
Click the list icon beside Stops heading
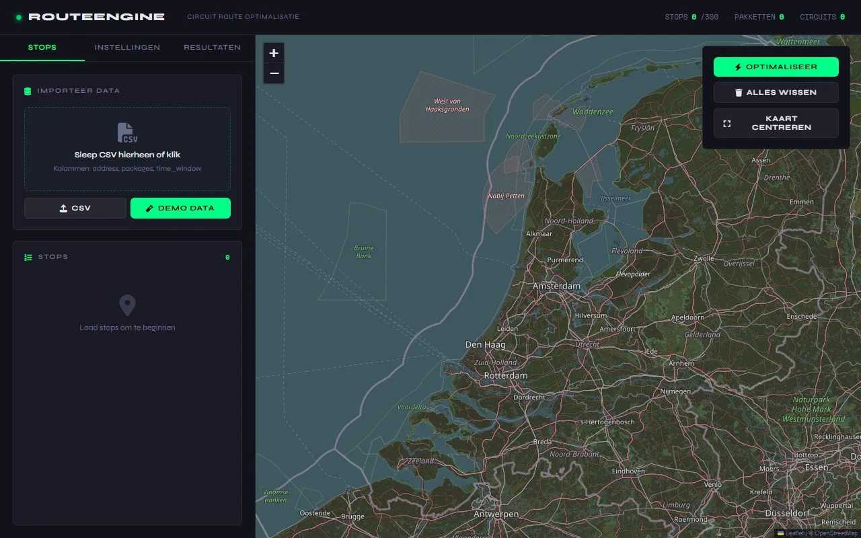[x=28, y=257]
